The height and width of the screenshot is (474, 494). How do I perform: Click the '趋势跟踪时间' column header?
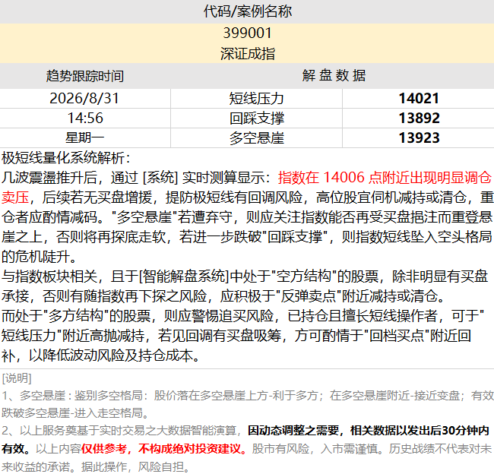point(85,76)
